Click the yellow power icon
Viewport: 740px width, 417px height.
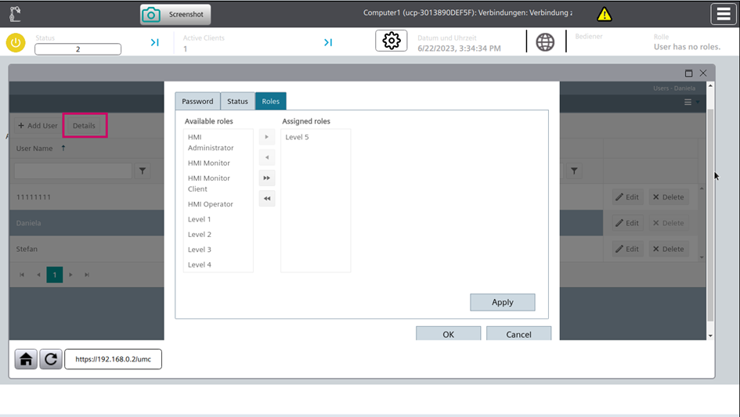(x=16, y=43)
